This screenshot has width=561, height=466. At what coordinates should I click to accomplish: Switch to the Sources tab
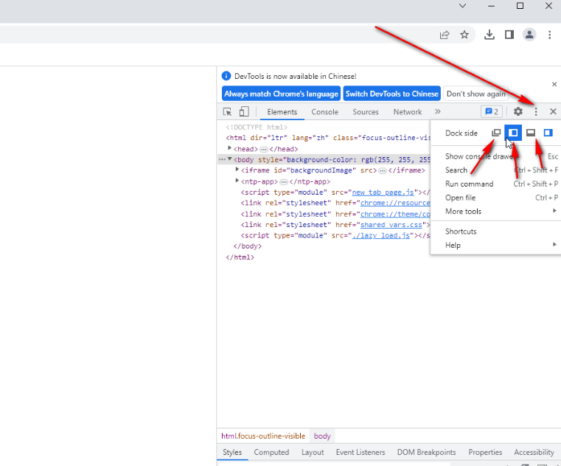coord(366,111)
